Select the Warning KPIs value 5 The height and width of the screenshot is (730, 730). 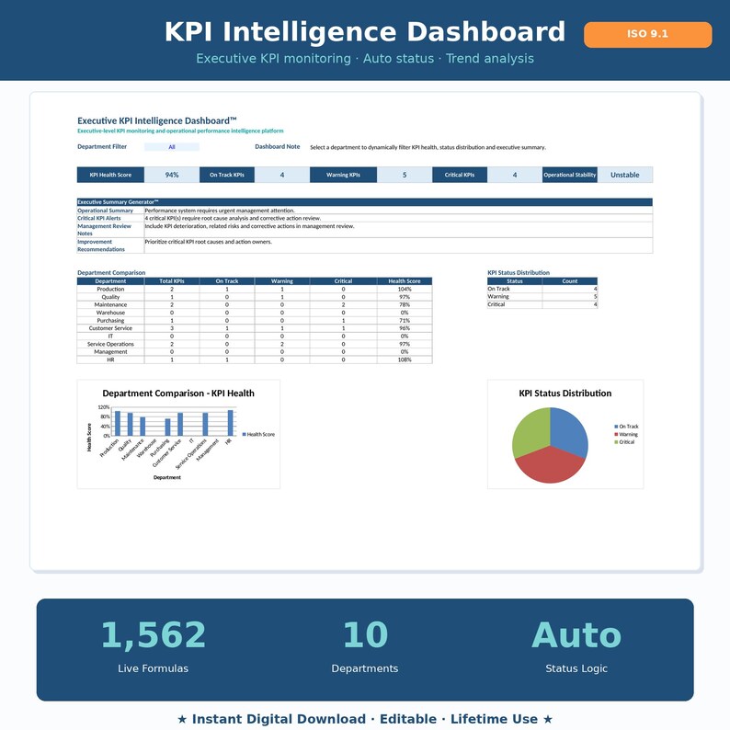[x=405, y=175]
